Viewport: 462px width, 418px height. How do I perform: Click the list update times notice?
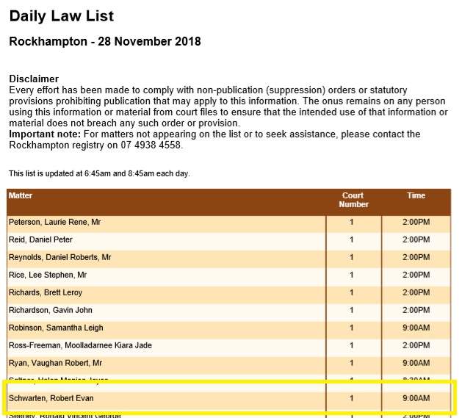pyautogui.click(x=99, y=173)
